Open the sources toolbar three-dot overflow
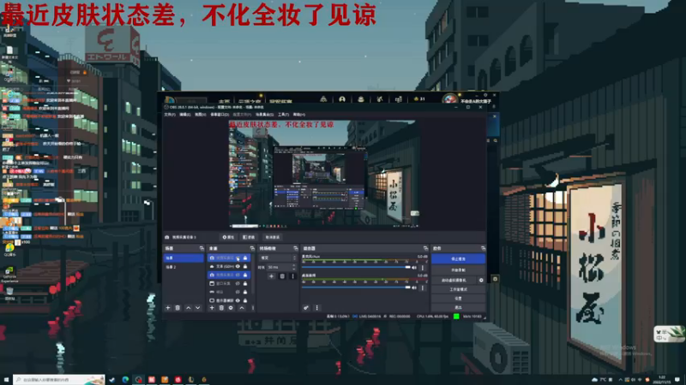The height and width of the screenshot is (385, 686). coord(252,308)
